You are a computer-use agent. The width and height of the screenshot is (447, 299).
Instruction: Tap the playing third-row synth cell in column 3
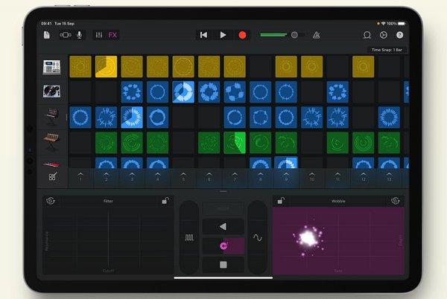tap(132, 118)
